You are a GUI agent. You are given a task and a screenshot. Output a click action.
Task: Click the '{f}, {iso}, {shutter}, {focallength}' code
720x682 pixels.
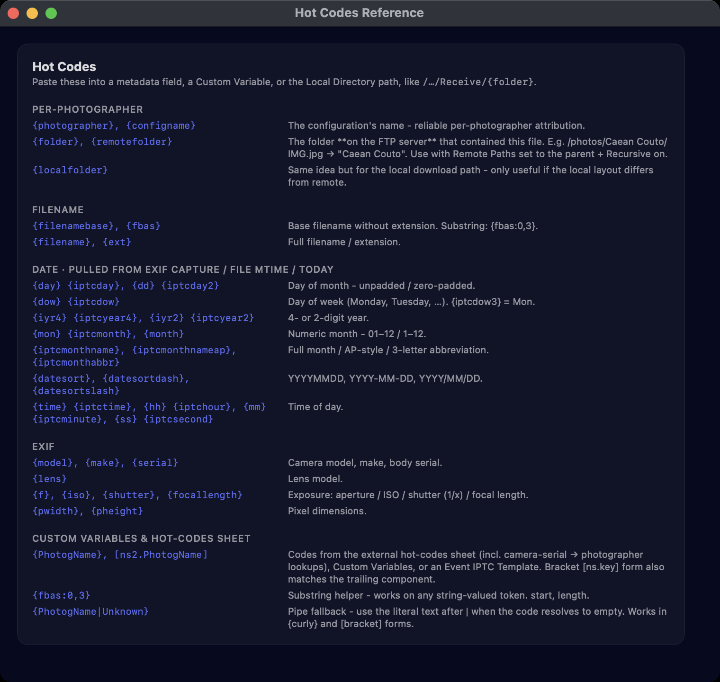(137, 495)
